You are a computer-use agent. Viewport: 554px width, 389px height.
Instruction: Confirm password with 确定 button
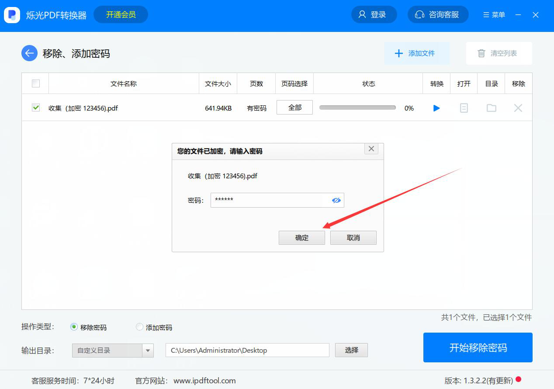pyautogui.click(x=302, y=238)
